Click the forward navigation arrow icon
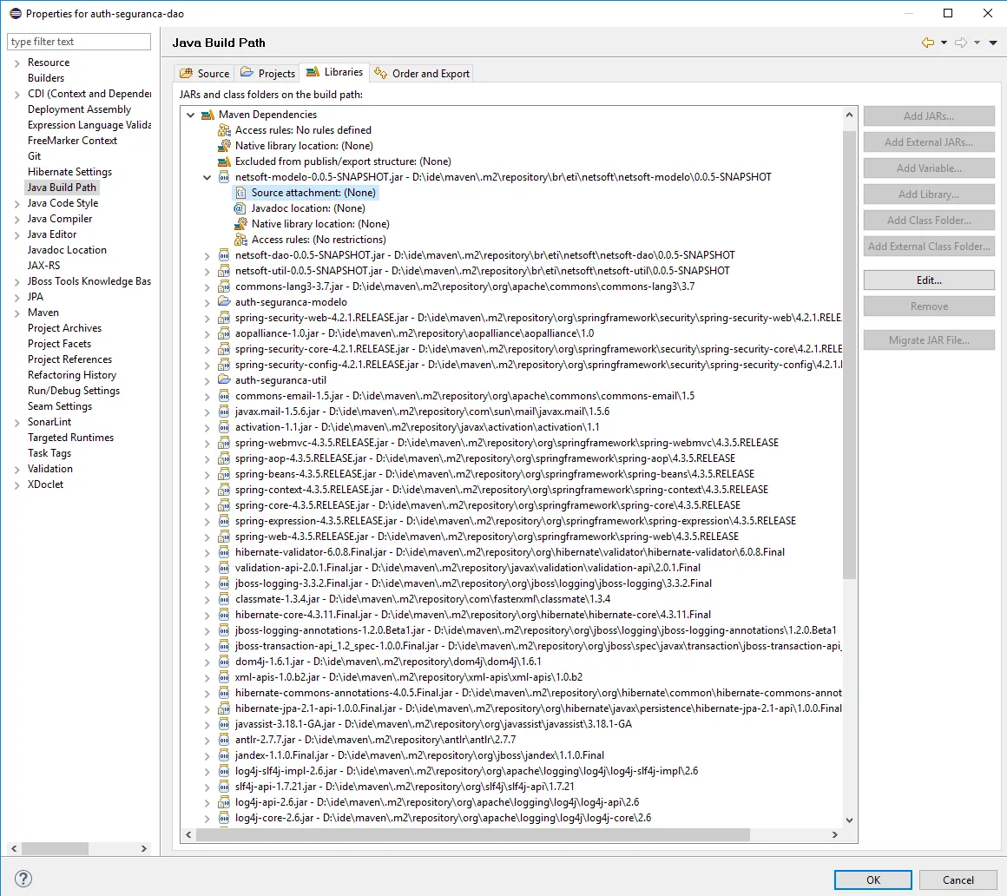 click(x=961, y=43)
